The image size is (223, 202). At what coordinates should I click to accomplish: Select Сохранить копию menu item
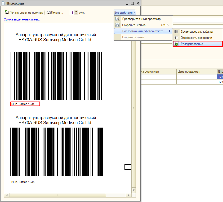point(134,25)
